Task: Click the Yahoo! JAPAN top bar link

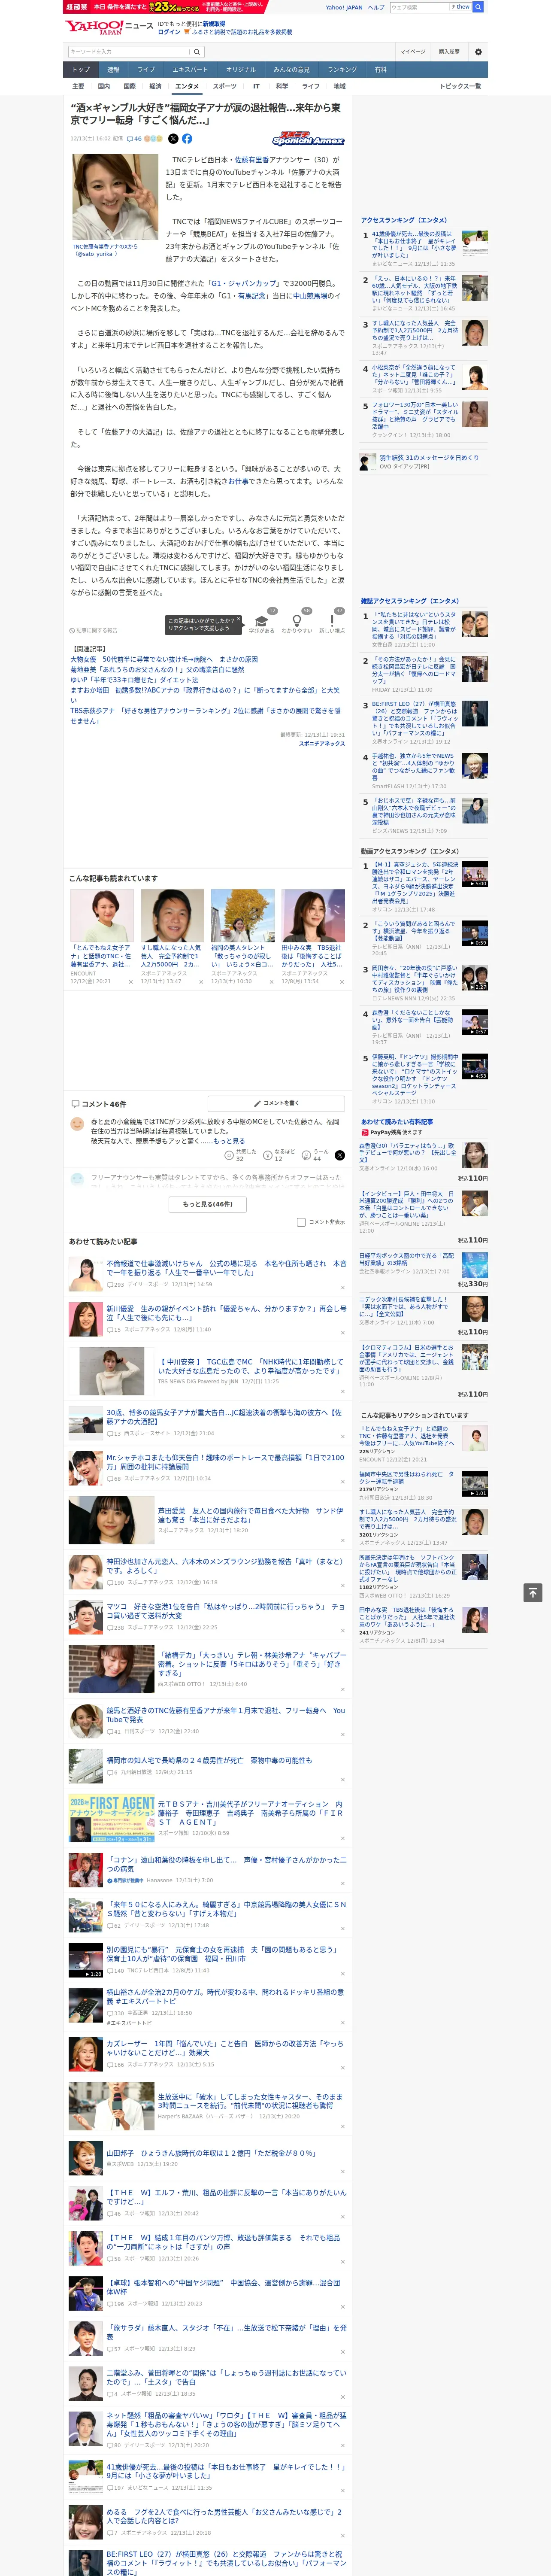Action: coord(344,7)
